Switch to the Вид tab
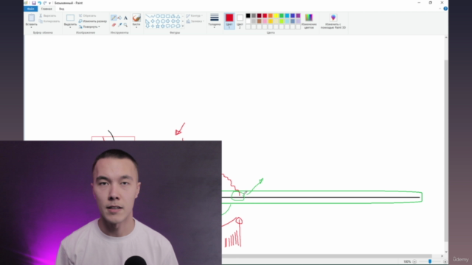Screen dimensions: 472x265 click(x=61, y=9)
